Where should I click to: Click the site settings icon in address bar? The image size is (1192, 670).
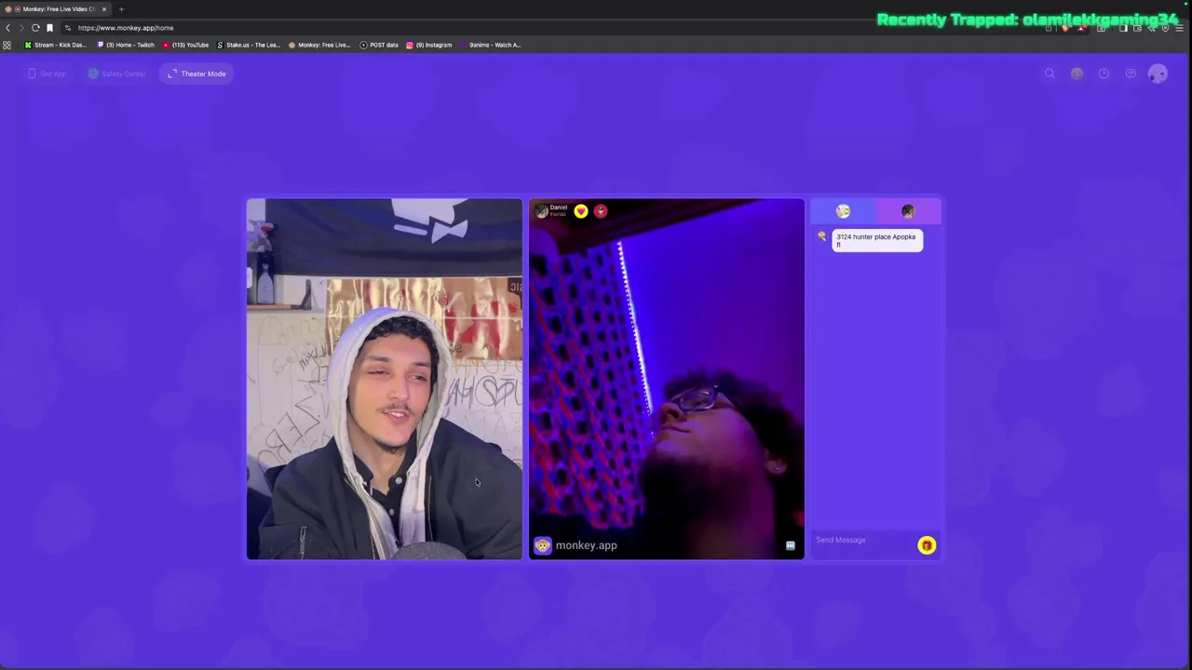coord(67,28)
